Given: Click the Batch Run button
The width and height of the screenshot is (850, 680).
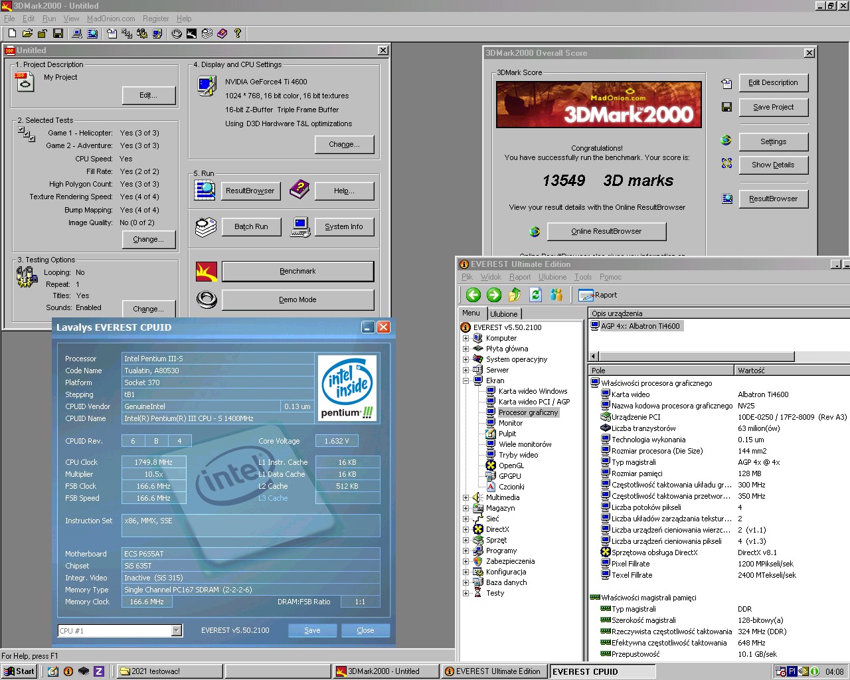Looking at the screenshot, I should tap(251, 226).
